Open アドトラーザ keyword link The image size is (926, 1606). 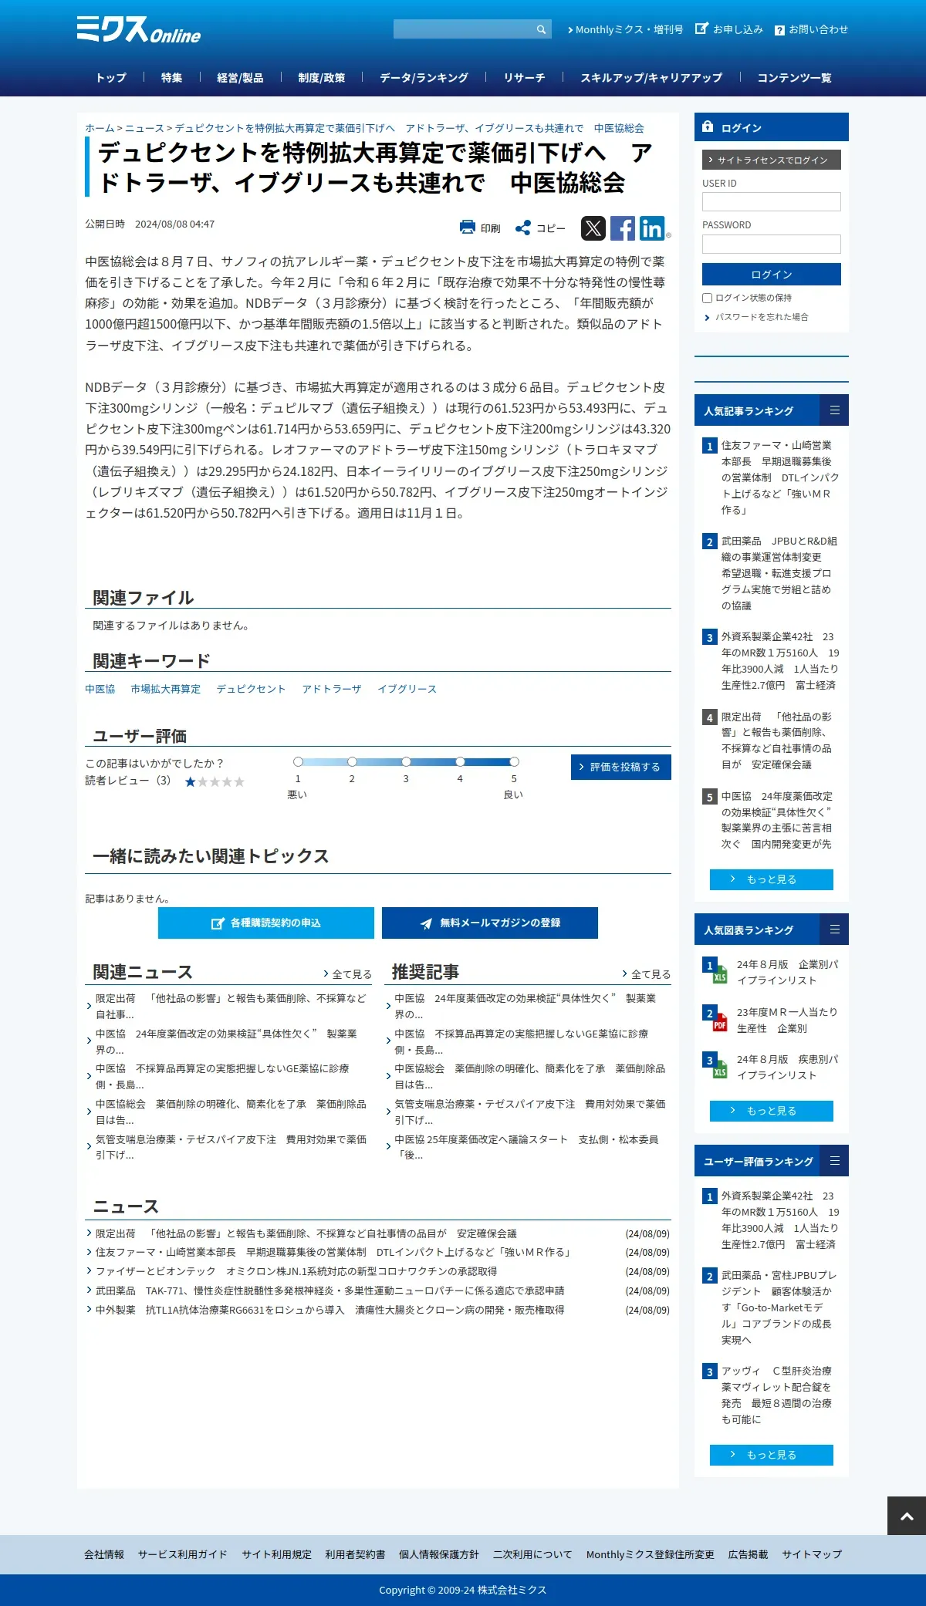pyautogui.click(x=332, y=689)
